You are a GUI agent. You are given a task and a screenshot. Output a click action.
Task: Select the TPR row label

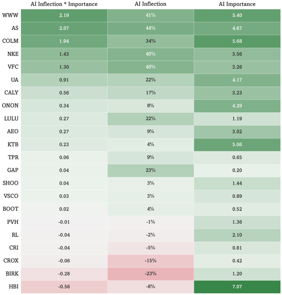13,158
